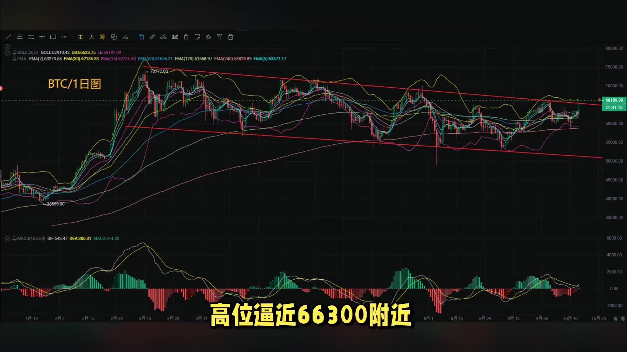
Task: Click the 80000.00 price axis label
Action: click(x=614, y=48)
